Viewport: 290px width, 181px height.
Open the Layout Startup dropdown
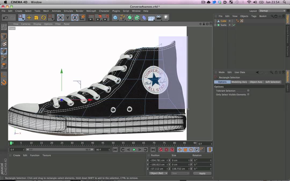click(272, 11)
